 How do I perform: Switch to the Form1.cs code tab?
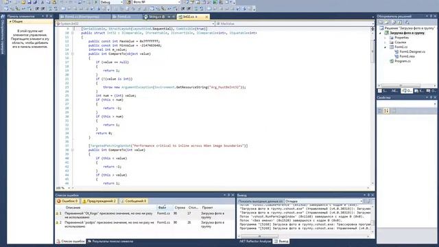coord(127,16)
